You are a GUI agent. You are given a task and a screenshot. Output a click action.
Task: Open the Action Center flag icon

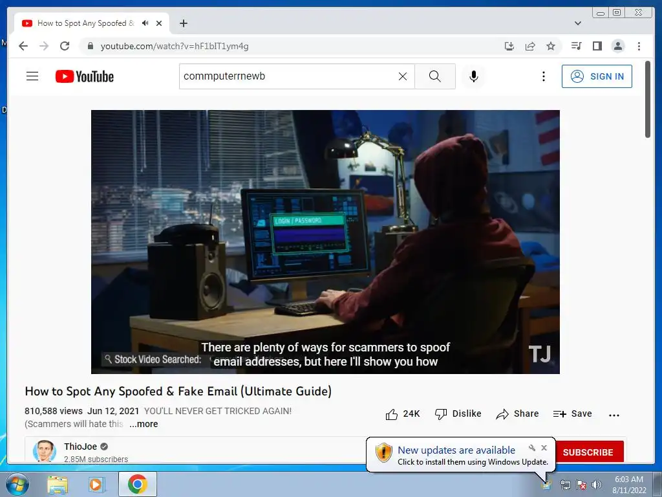click(x=581, y=485)
